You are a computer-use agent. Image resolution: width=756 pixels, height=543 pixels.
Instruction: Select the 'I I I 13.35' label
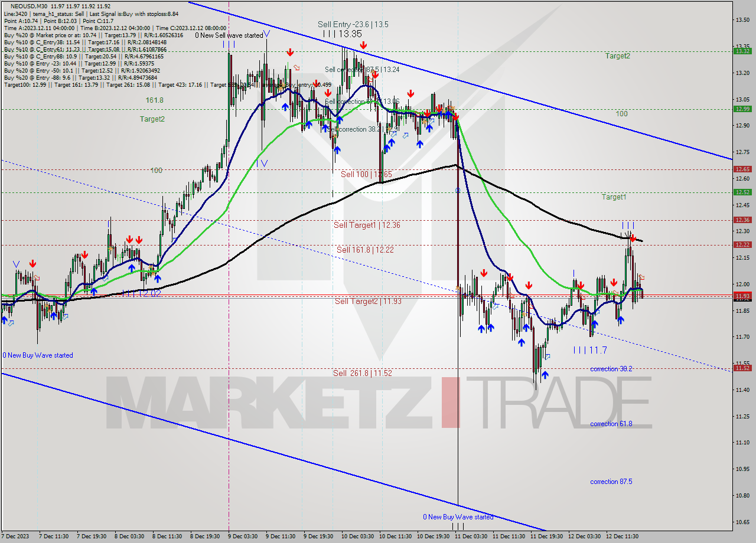[x=343, y=34]
